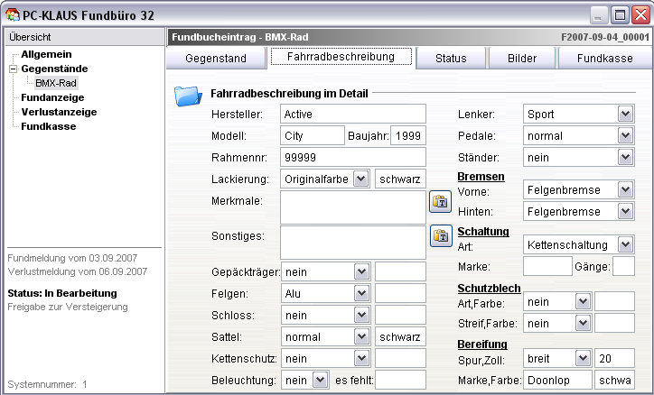
Task: Open Fundanzeige in the sidebar tree
Action: [54, 97]
